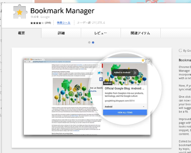Click the lollipop Android image in article
Viewport: 191px width, 153px height.
click(73, 91)
